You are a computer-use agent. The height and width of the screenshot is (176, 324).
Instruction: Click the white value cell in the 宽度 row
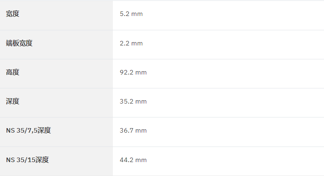tap(218, 16)
